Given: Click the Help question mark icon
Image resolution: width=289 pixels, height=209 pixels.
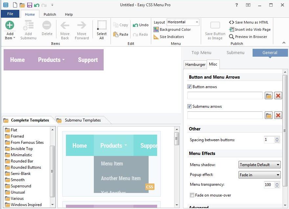Looking at the screenshot, I should [x=237, y=5].
